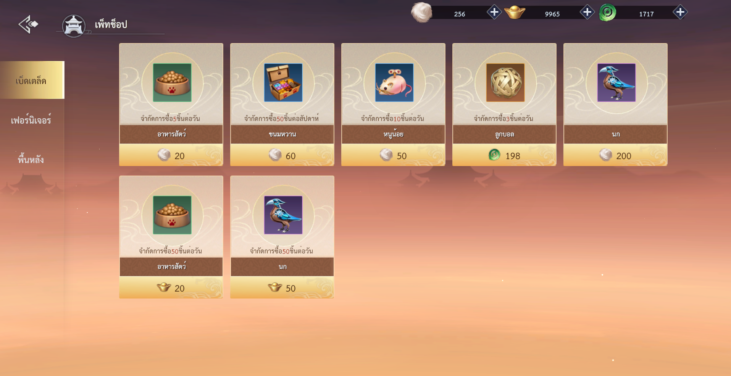731x376 pixels.
Task: Buy อาหารสัตว์ for 20 gold ingots
Action: (171, 287)
